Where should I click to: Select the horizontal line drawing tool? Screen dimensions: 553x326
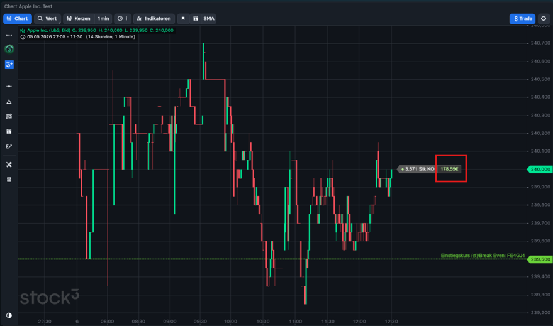click(9, 86)
